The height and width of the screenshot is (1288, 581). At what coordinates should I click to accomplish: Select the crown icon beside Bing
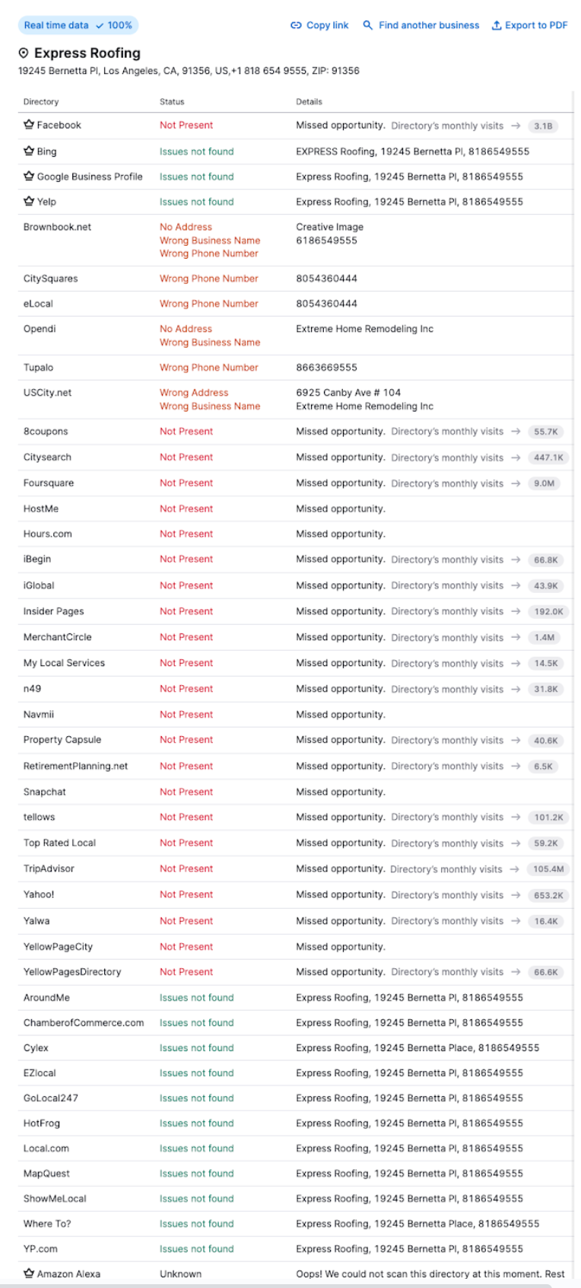pos(27,151)
